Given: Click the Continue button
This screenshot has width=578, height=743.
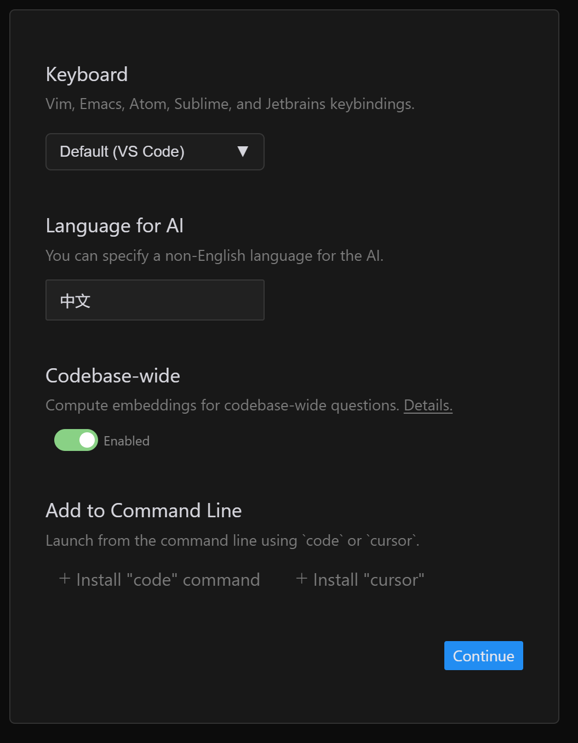Looking at the screenshot, I should pos(484,655).
